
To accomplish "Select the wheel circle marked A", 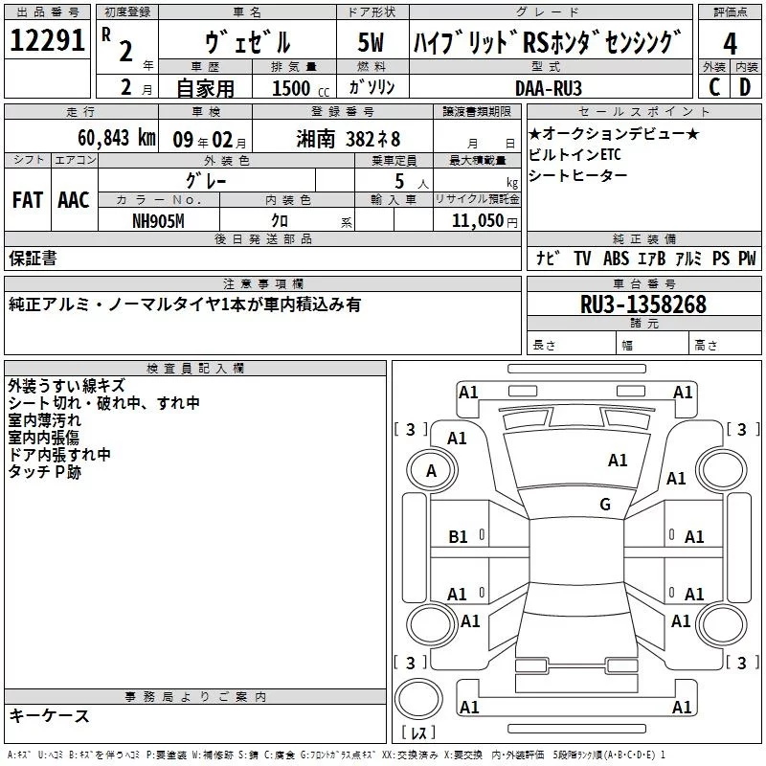I will tap(432, 471).
